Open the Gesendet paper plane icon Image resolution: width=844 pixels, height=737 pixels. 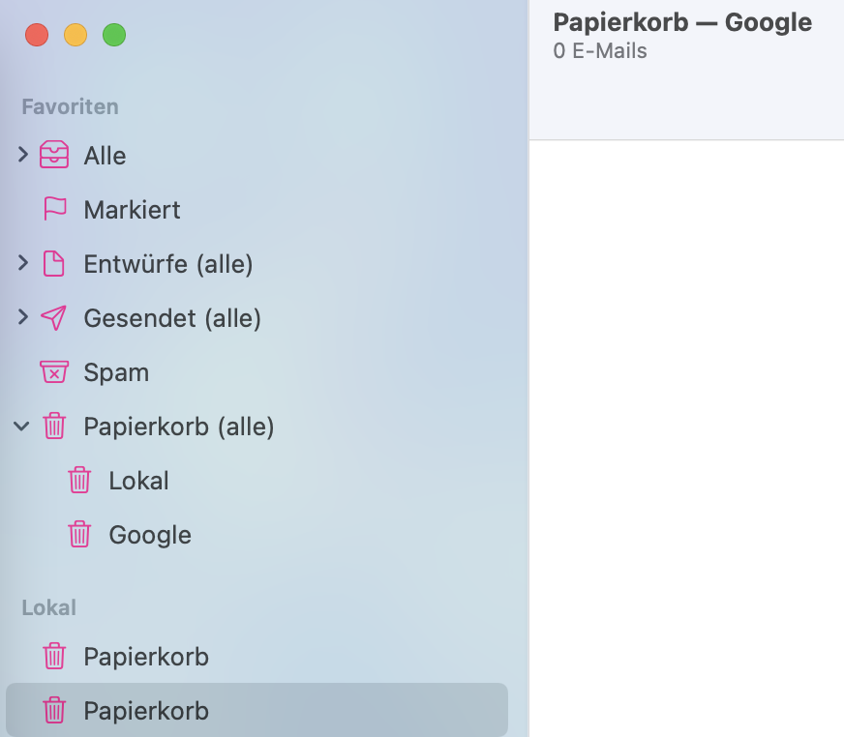pyautogui.click(x=54, y=318)
